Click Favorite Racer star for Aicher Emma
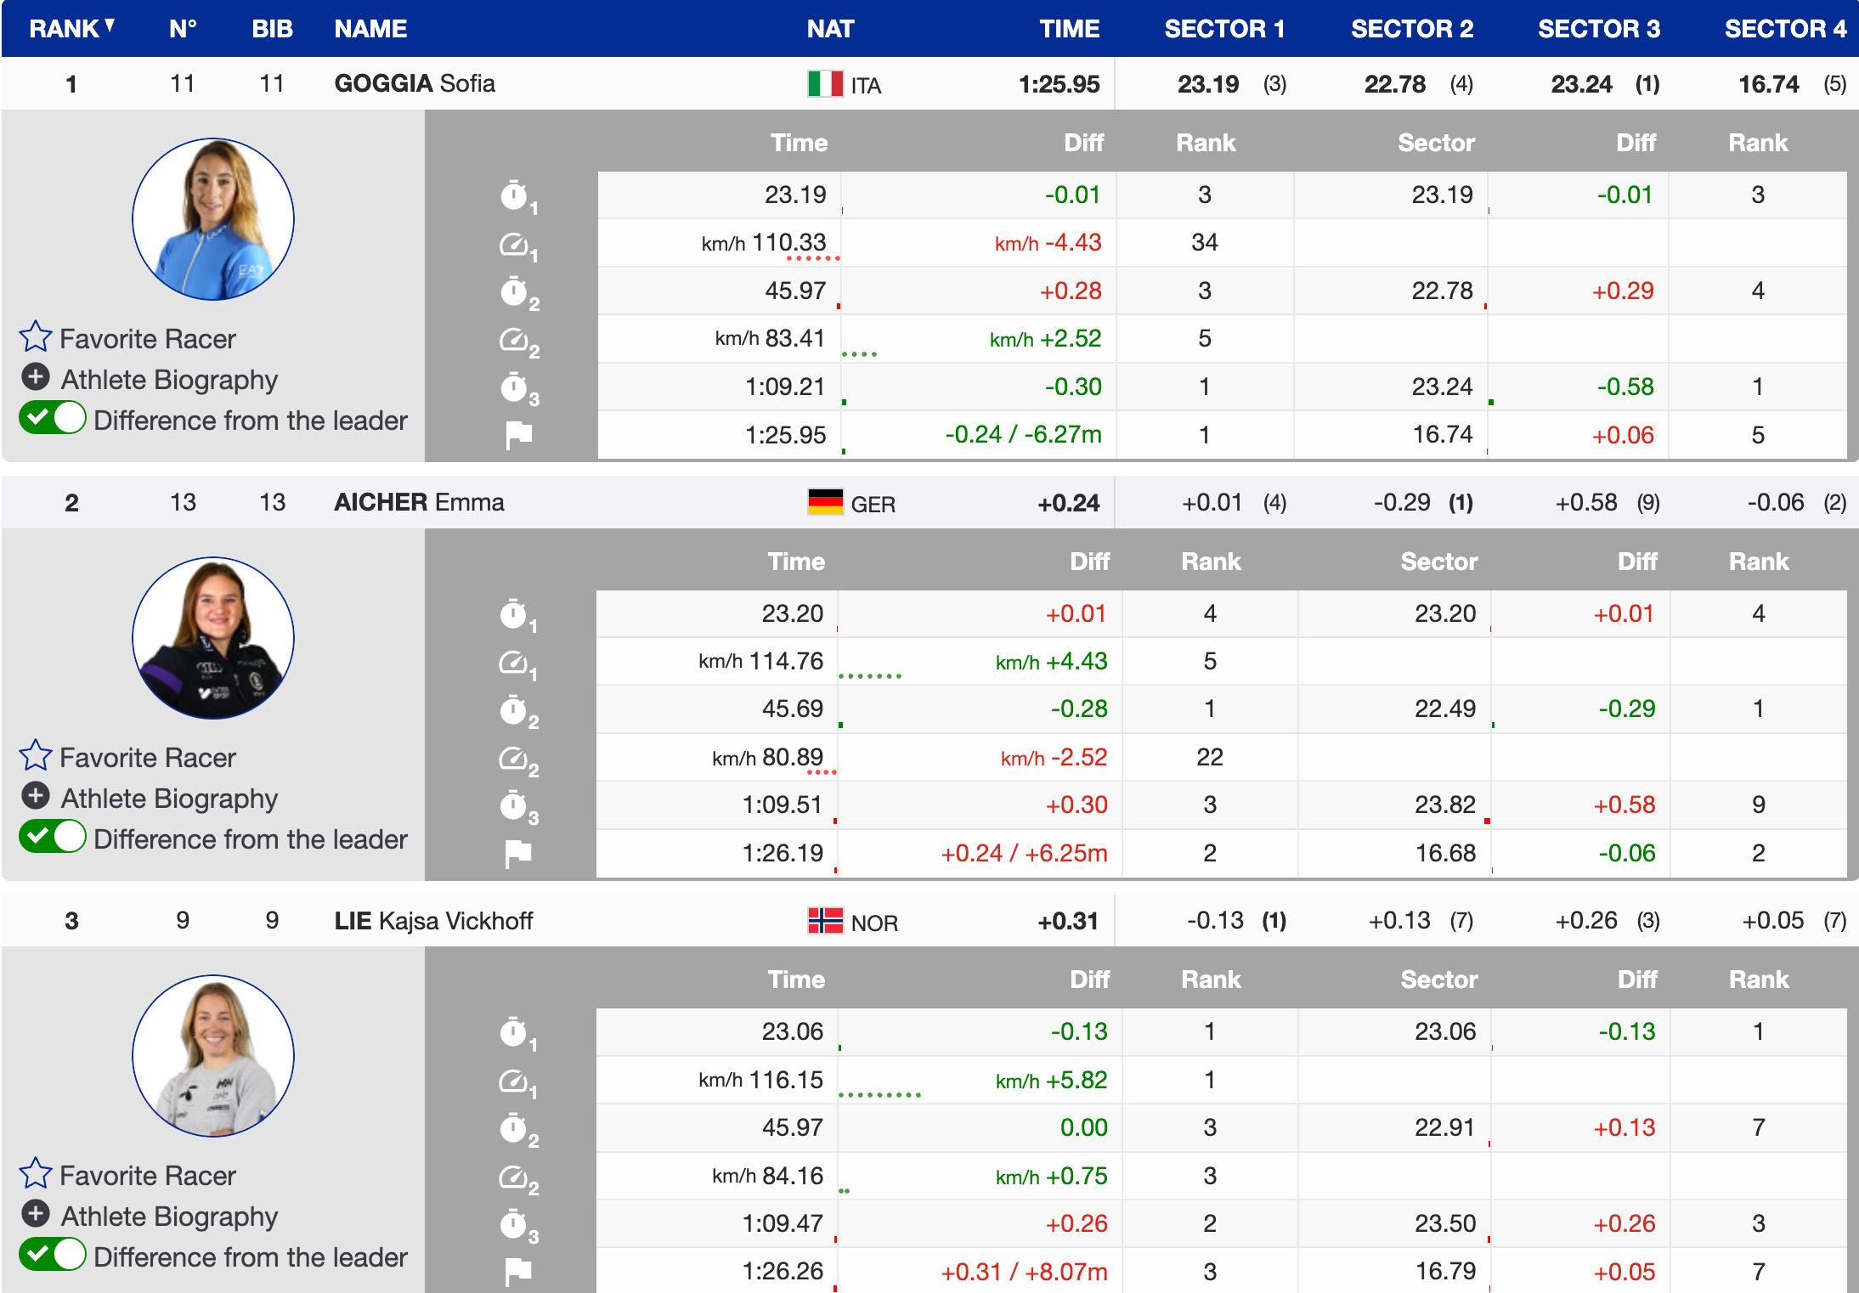This screenshot has height=1293, width=1859. [36, 756]
